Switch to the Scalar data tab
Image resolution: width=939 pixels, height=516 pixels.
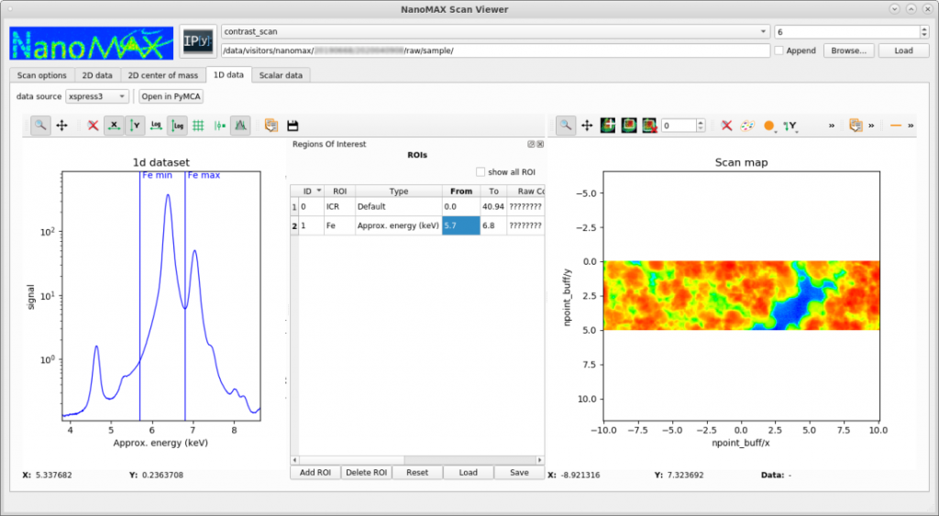tap(281, 75)
